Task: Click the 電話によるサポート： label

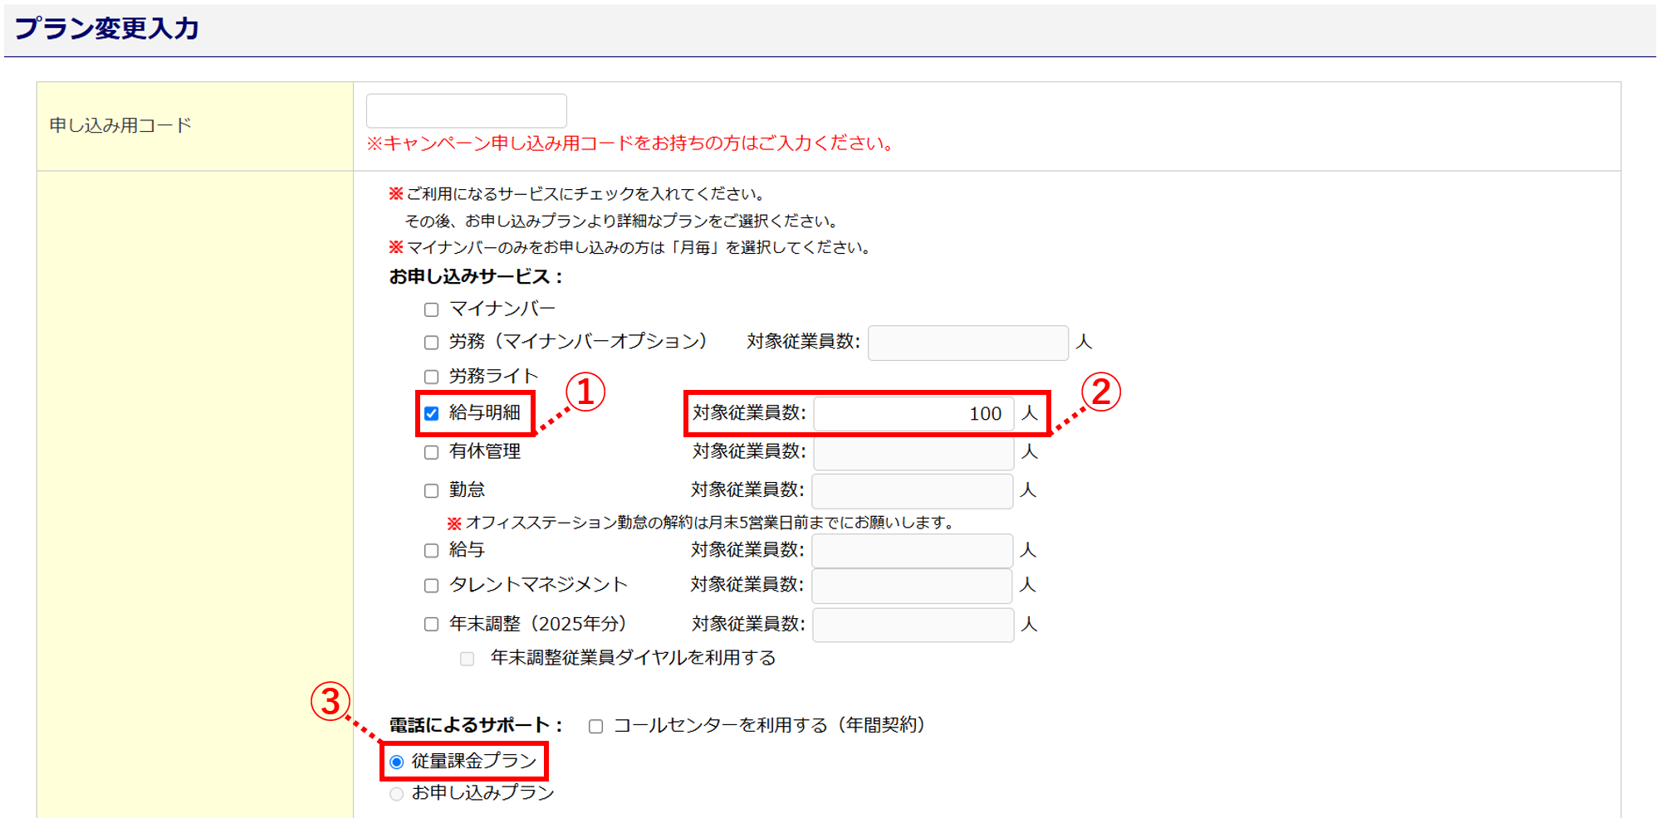Action: 477,726
